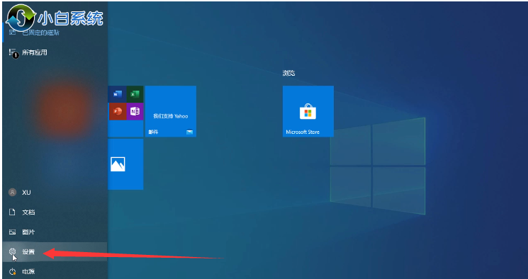Click the 文档 document icon
This screenshot has height=279, width=528.
[x=13, y=212]
